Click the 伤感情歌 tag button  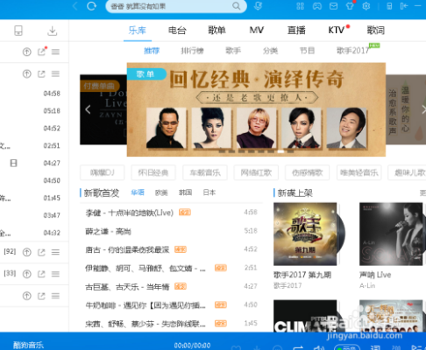(x=308, y=172)
